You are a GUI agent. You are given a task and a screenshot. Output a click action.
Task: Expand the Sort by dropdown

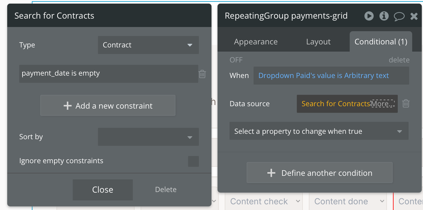pyautogui.click(x=148, y=137)
